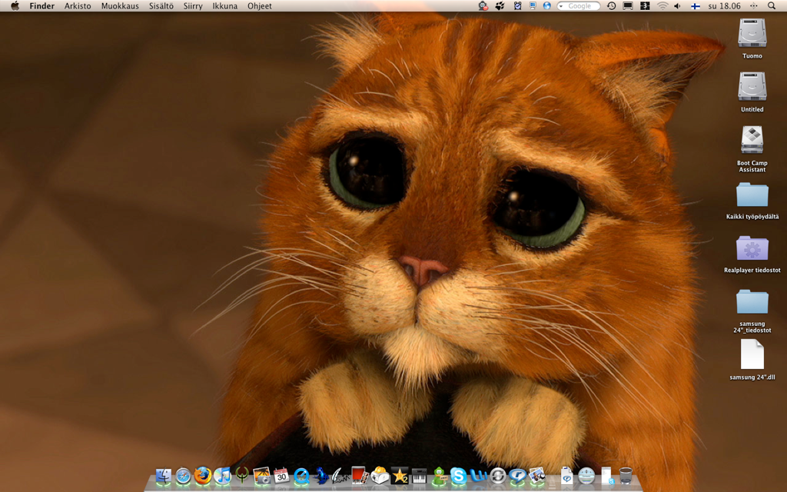This screenshot has height=492, width=787.
Task: Expand the Google search dropdown arrow
Action: [561, 6]
